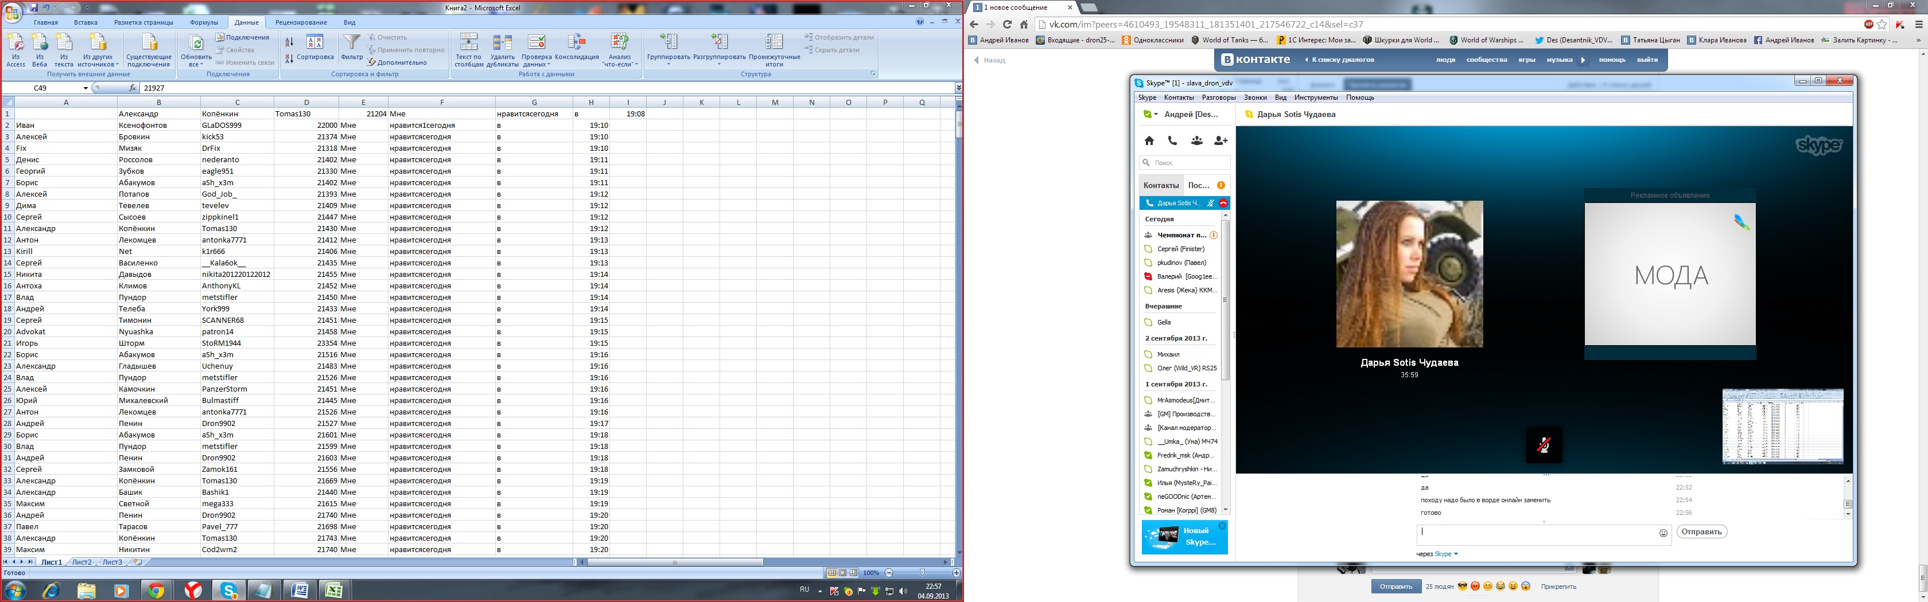The width and height of the screenshot is (1928, 602).
Task: Open the 'Анализ что-если' dropdown
Action: tap(620, 49)
